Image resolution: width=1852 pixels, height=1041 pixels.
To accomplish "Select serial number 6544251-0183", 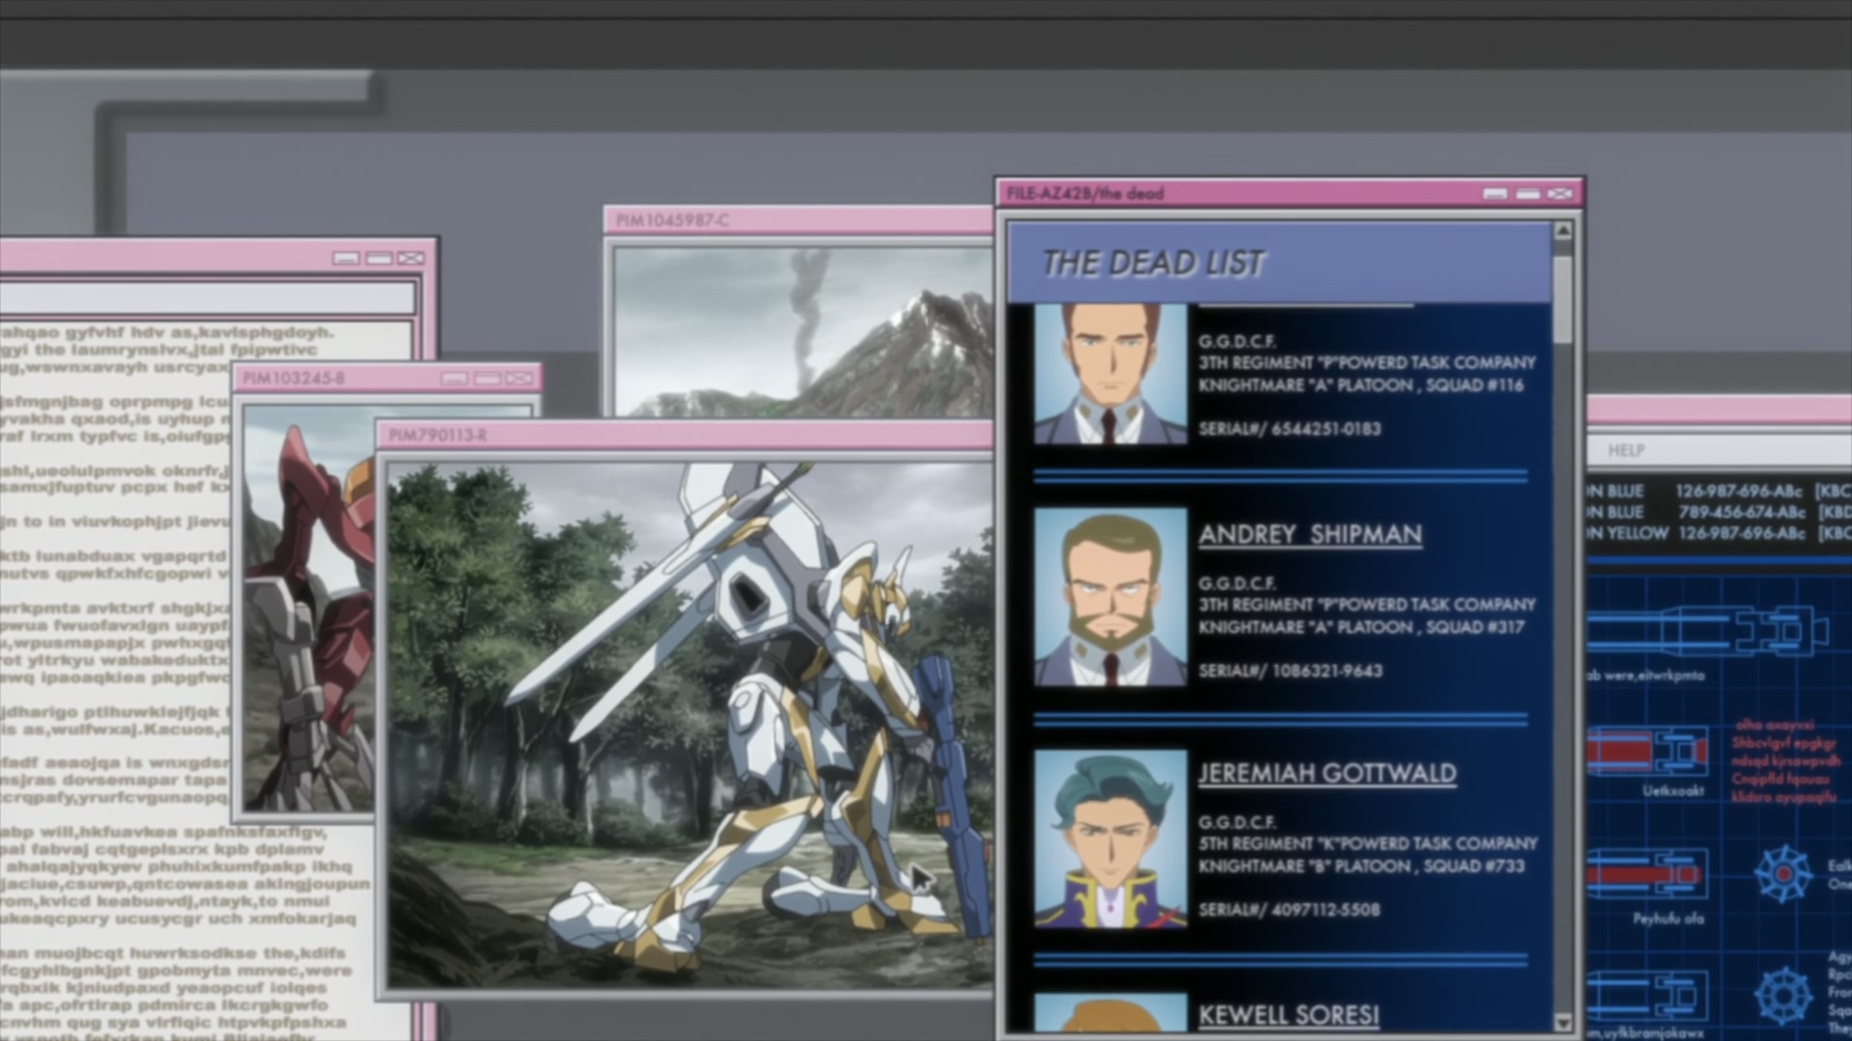I will [x=1325, y=429].
